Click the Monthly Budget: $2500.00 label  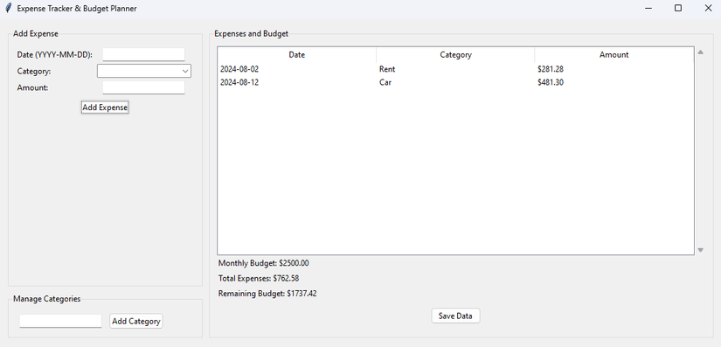263,263
